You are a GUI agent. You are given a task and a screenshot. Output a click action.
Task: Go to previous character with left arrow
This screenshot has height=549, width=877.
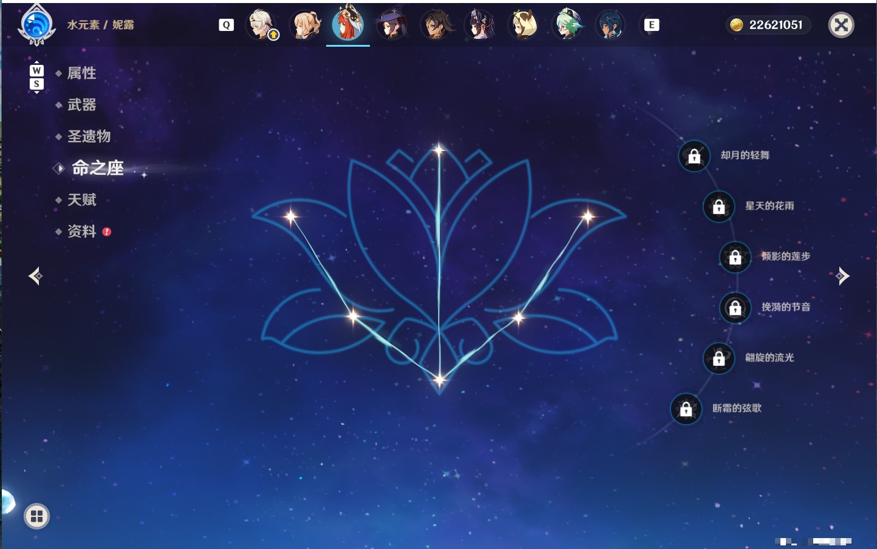pos(35,276)
